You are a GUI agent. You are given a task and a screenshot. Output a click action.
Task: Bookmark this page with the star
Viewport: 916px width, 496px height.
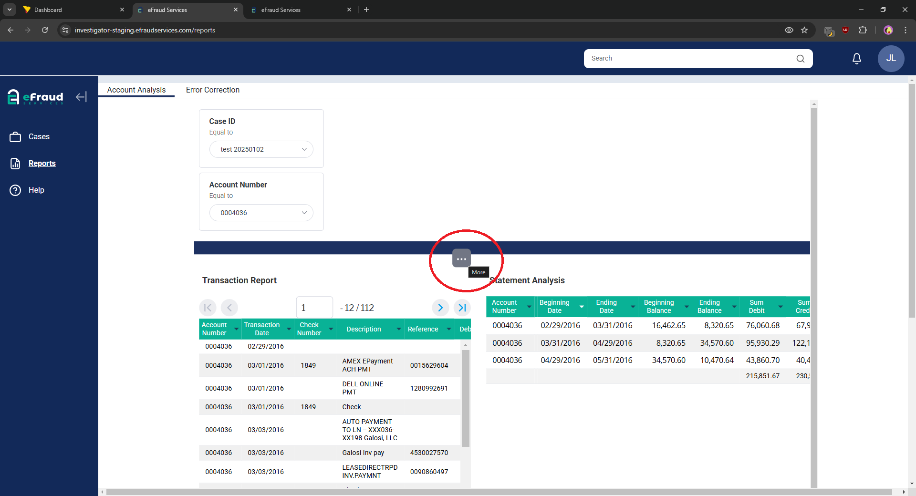click(804, 30)
